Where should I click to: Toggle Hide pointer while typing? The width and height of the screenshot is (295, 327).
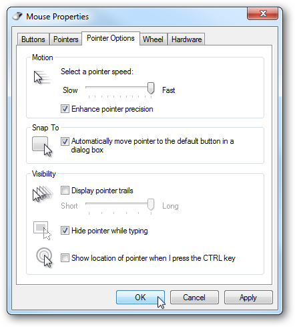[65, 231]
